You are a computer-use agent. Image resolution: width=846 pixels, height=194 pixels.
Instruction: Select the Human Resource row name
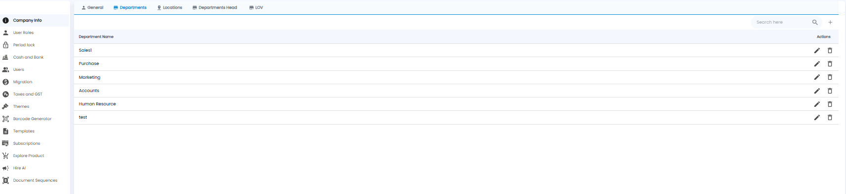(x=97, y=104)
